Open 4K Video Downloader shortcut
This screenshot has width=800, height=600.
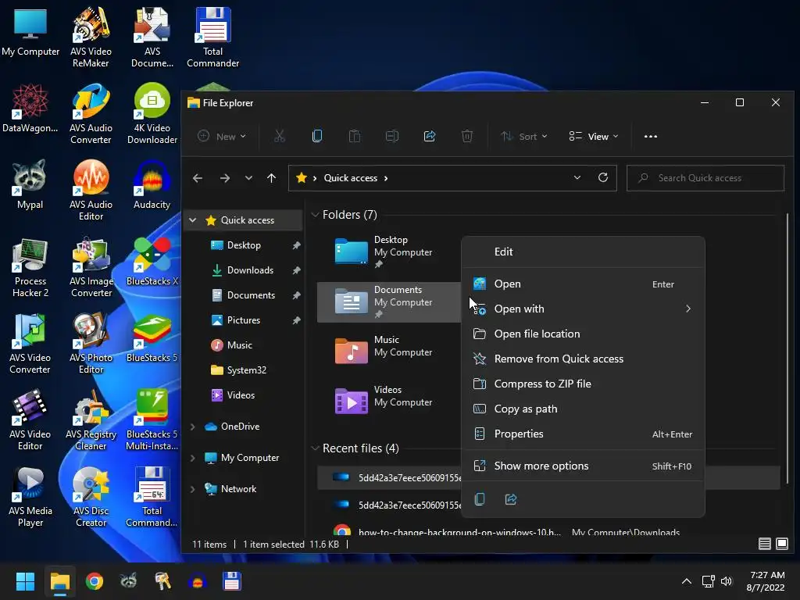(152, 114)
